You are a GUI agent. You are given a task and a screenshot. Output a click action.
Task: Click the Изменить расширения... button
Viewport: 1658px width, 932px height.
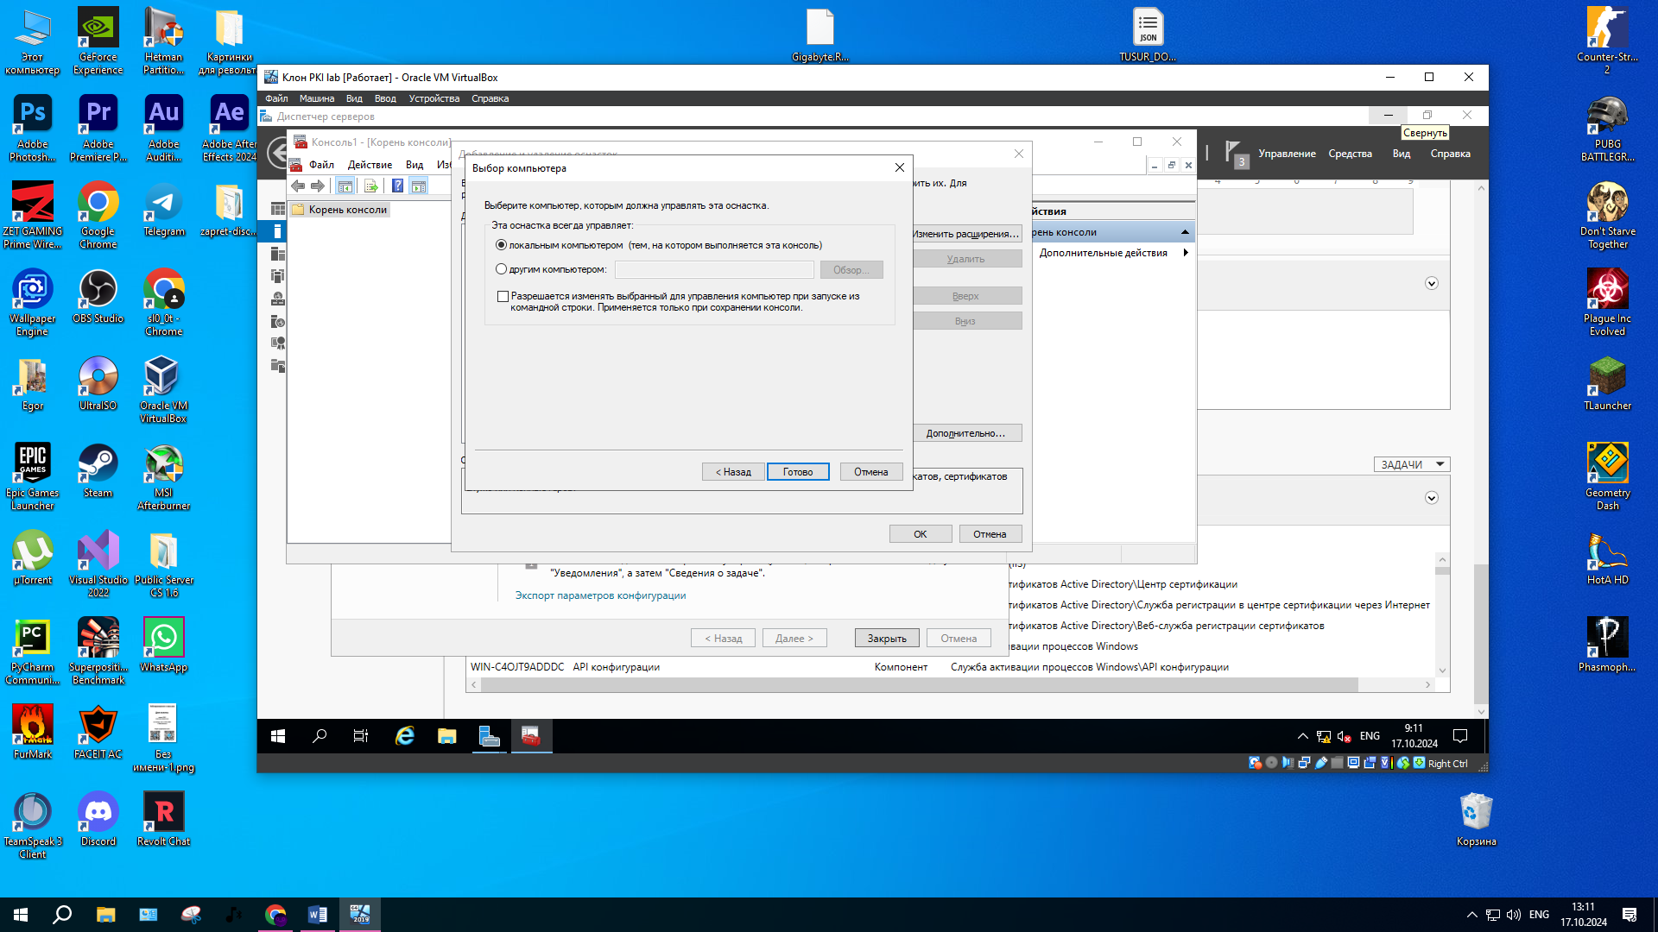pos(967,234)
